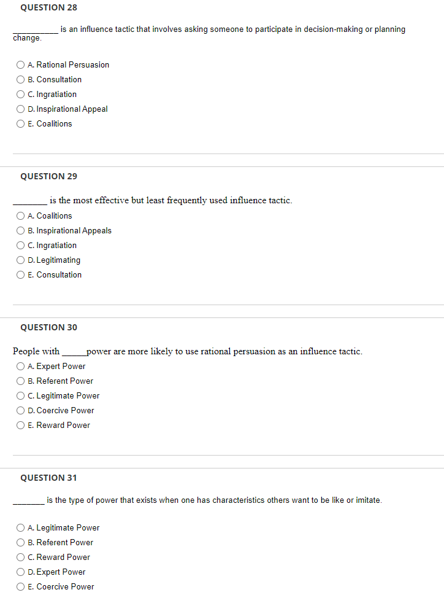Select answer D Expert Power for Question 31

point(20,572)
